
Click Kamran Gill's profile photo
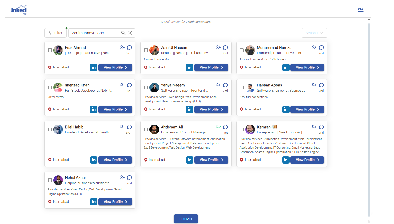tap(250, 129)
